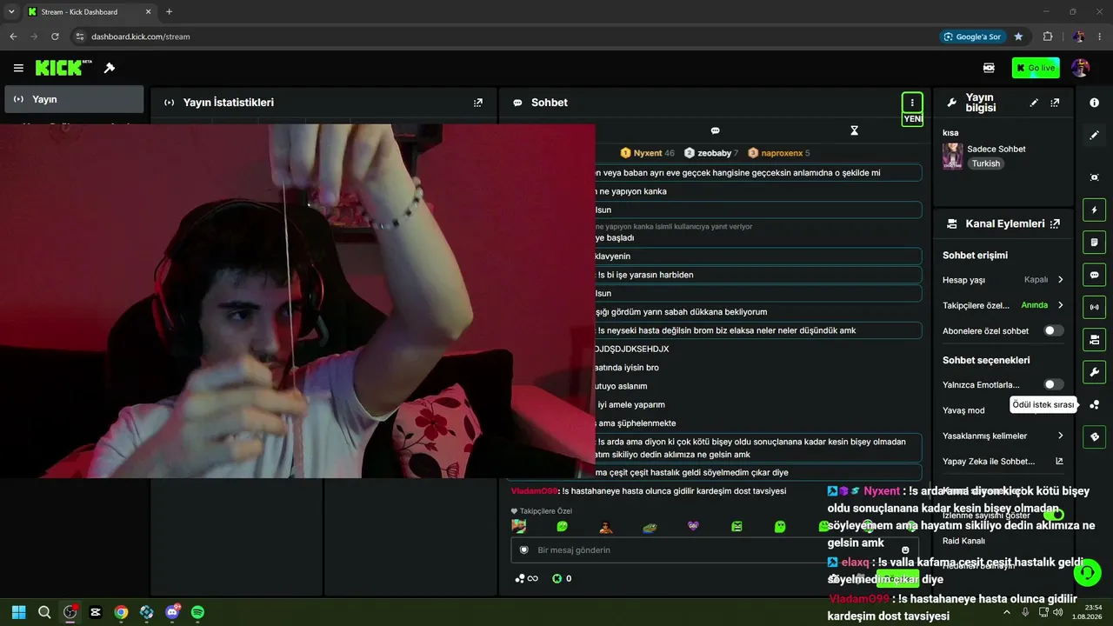Click the broadcast signal icon in right sidebar

[x=1094, y=307]
